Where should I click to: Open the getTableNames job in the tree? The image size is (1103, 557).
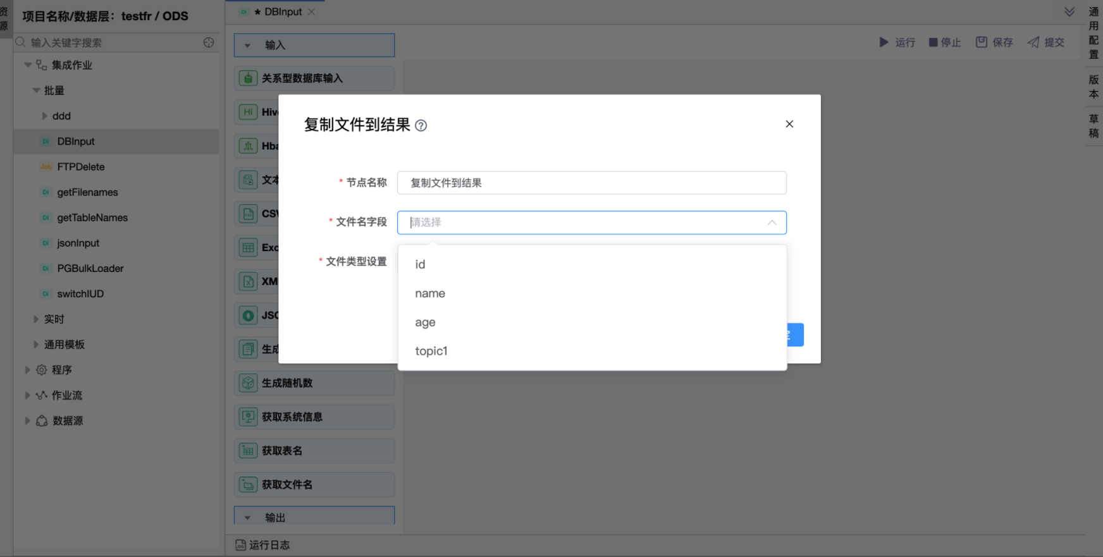point(92,217)
